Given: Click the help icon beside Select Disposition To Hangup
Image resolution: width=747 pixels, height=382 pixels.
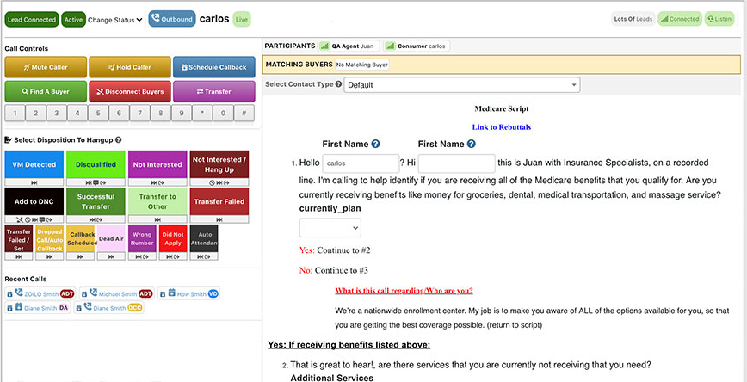Looking at the screenshot, I should point(118,140).
